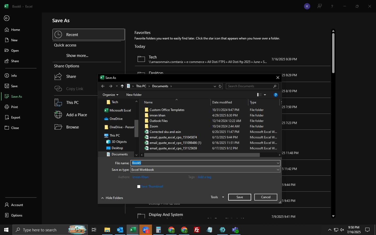Open Calculator from the taskbar
Screen dimensions: 376x235
pyautogui.click(x=158, y=230)
